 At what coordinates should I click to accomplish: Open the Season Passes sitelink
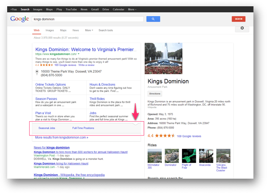(x=46, y=99)
